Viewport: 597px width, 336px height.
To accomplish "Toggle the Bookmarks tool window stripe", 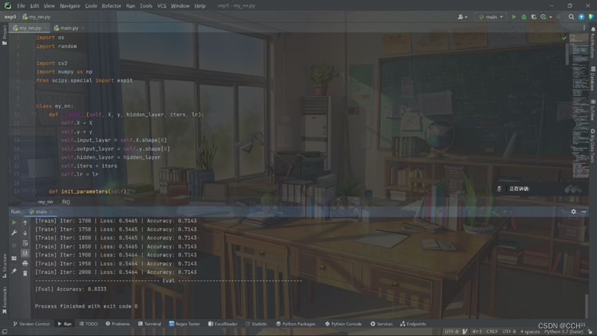I will point(5,300).
